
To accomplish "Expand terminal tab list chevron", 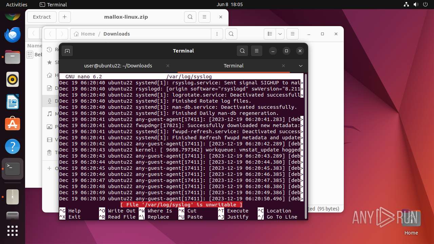I will tap(300, 66).
